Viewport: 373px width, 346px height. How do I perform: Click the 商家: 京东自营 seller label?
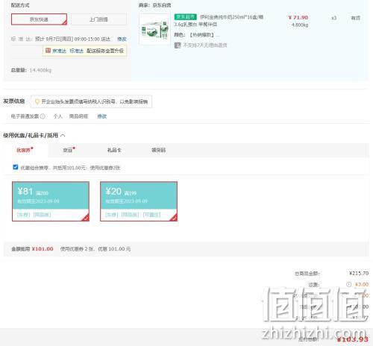coord(154,5)
